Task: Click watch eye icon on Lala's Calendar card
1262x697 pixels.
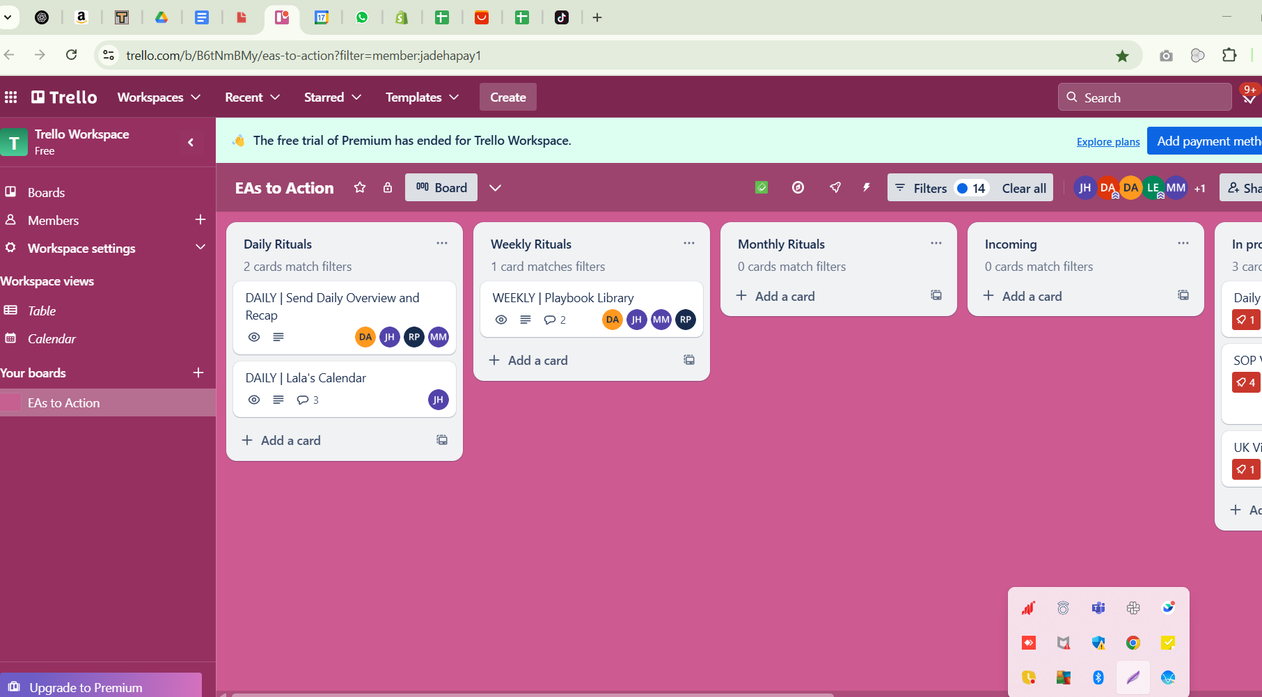Action: pyautogui.click(x=254, y=400)
